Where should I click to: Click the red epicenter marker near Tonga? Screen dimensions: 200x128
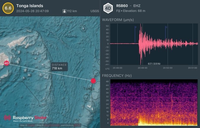[x=93, y=81]
